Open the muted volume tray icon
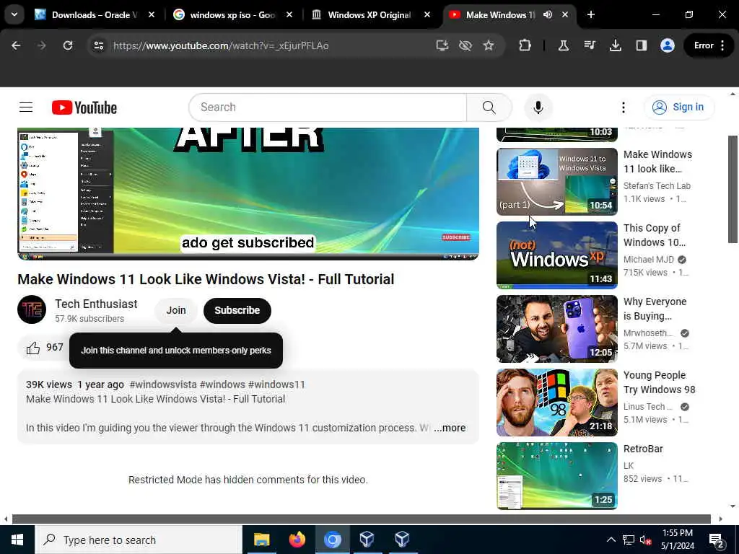This screenshot has height=554, width=739. pos(645,540)
